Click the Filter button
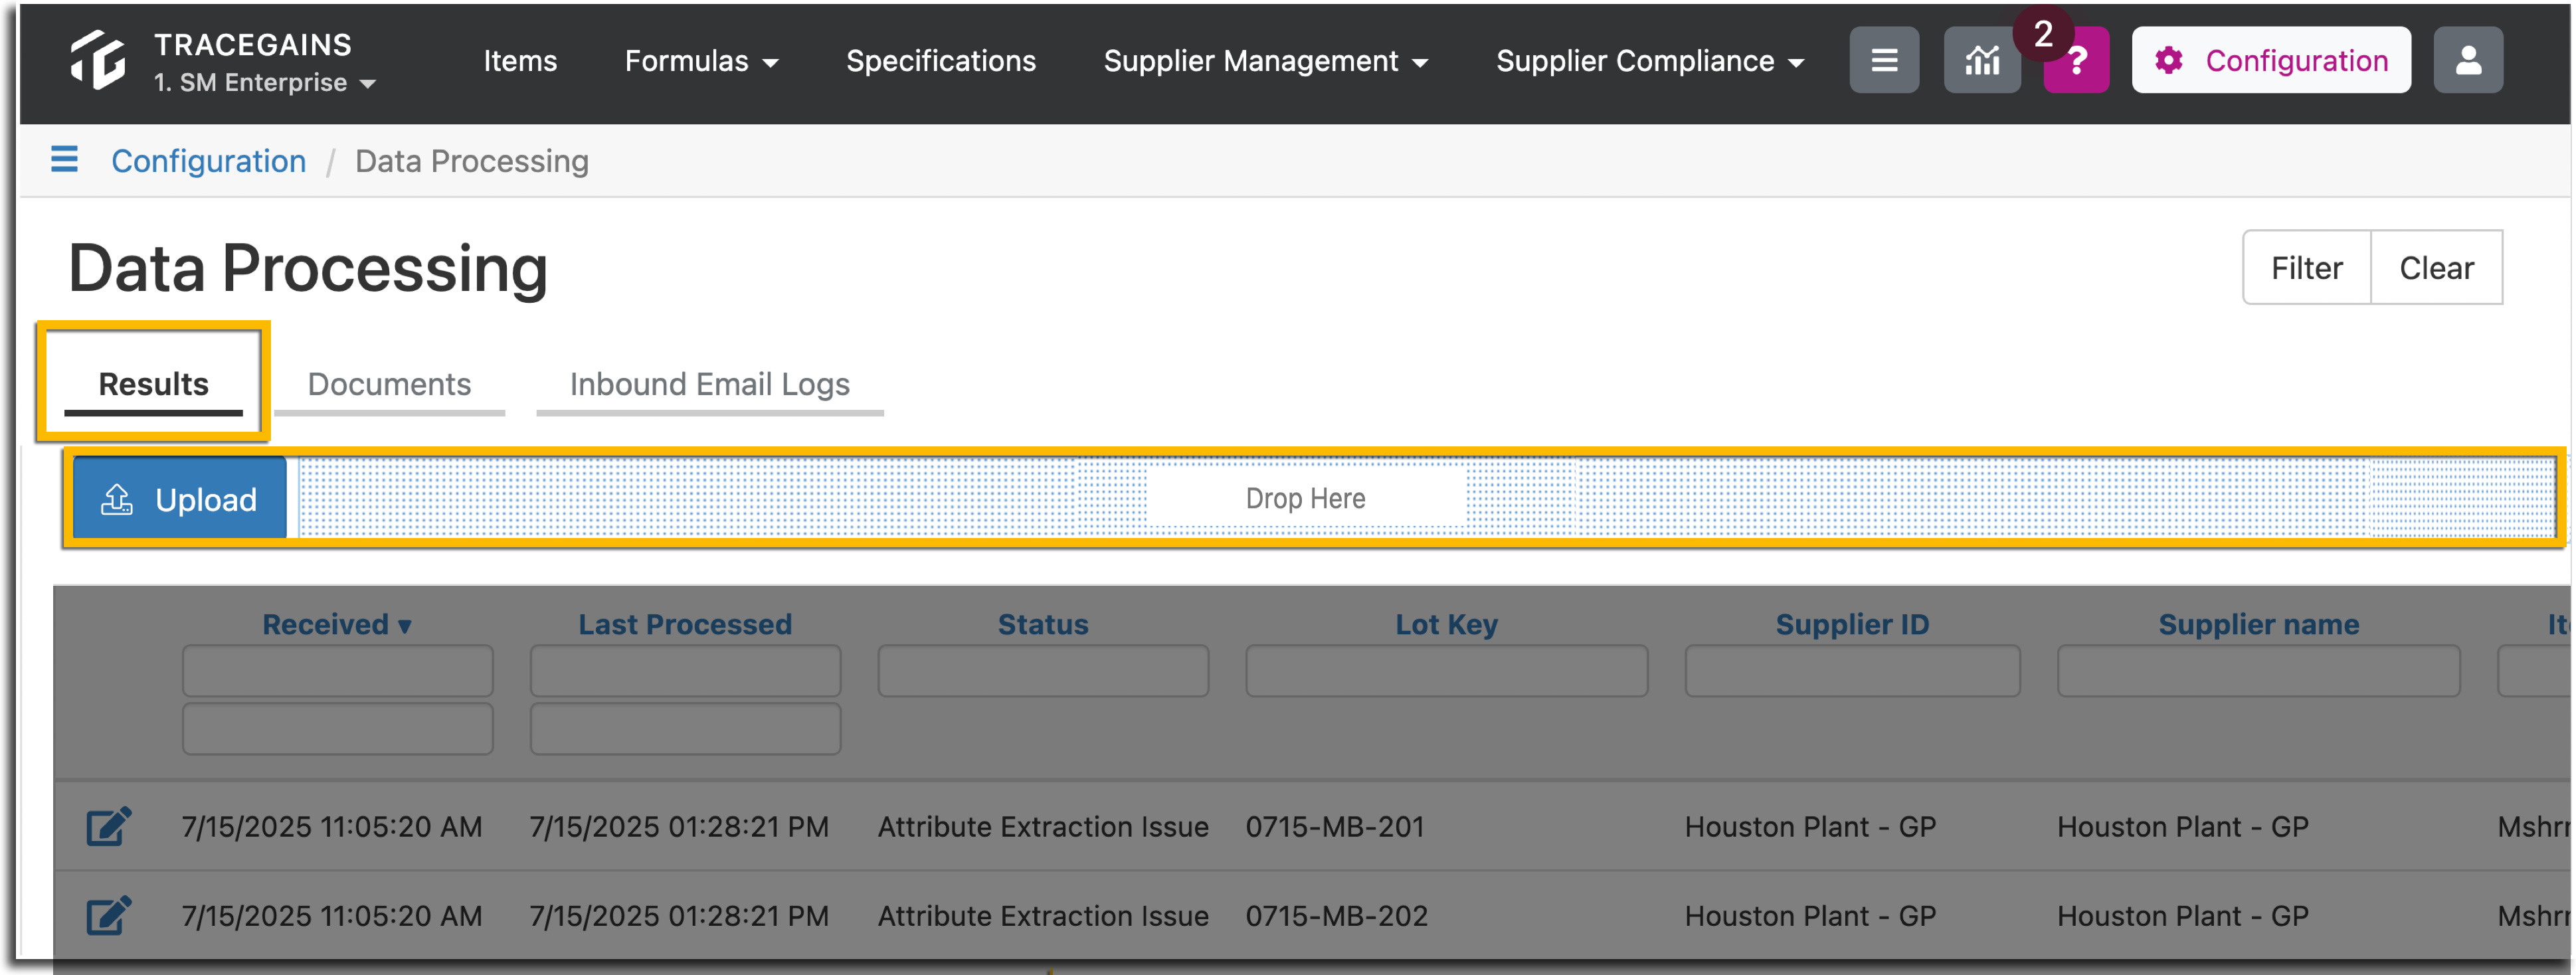 (x=2306, y=267)
